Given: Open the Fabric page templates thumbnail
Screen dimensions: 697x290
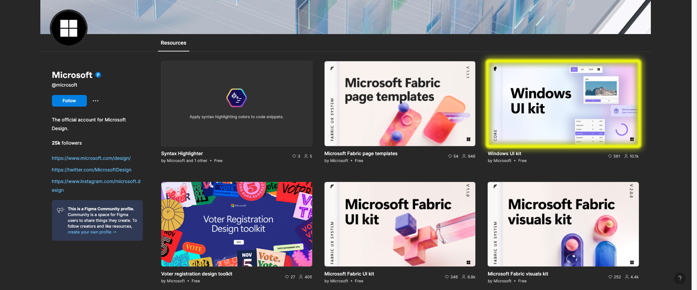Looking at the screenshot, I should pos(400,104).
